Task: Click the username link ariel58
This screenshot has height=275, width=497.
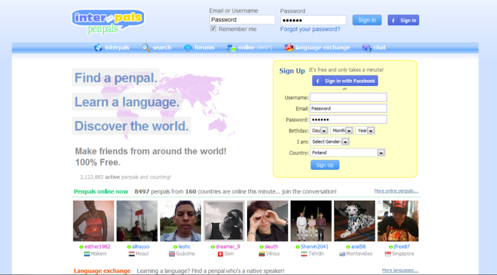Action: coord(358,246)
